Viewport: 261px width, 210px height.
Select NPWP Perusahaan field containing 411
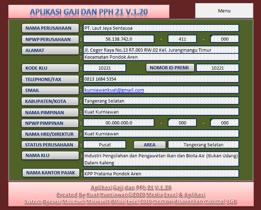tap(182, 39)
